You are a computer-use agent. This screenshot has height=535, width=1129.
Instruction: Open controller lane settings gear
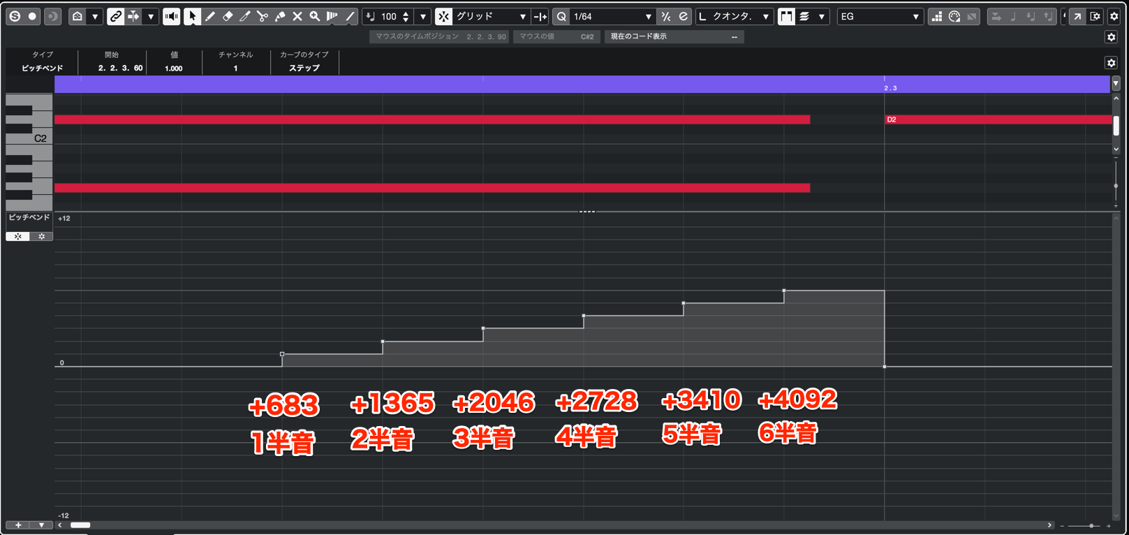[x=41, y=237]
